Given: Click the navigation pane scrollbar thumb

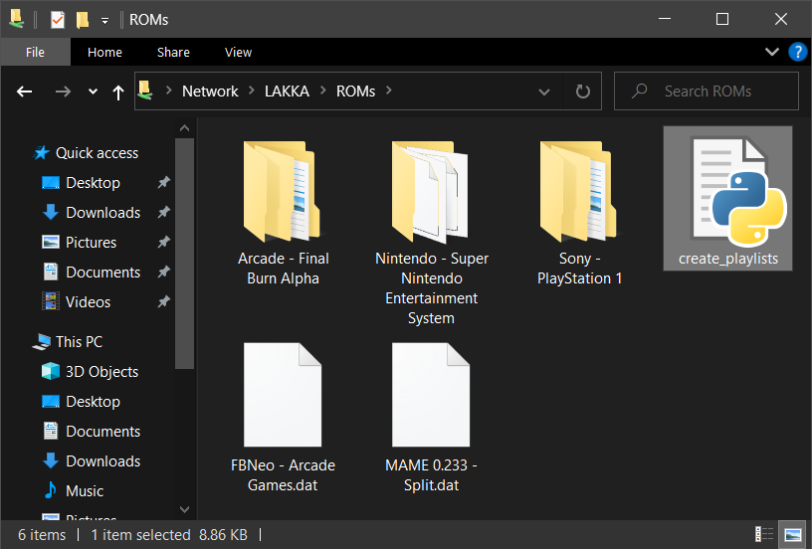Looking at the screenshot, I should coord(184,254).
